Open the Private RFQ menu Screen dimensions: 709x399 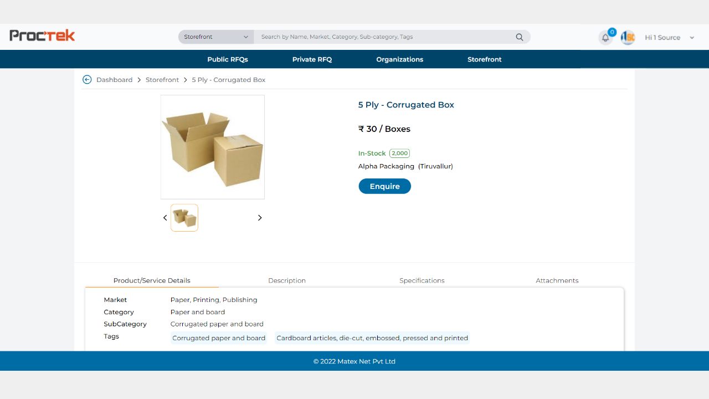tap(312, 59)
